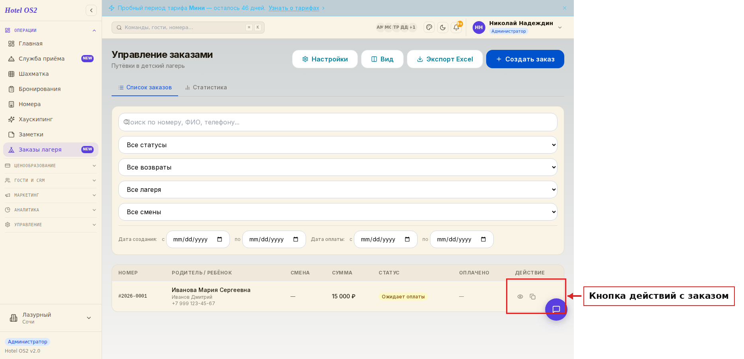Dismiss the trial period banner
Viewport: 744px width, 359px height.
(565, 8)
